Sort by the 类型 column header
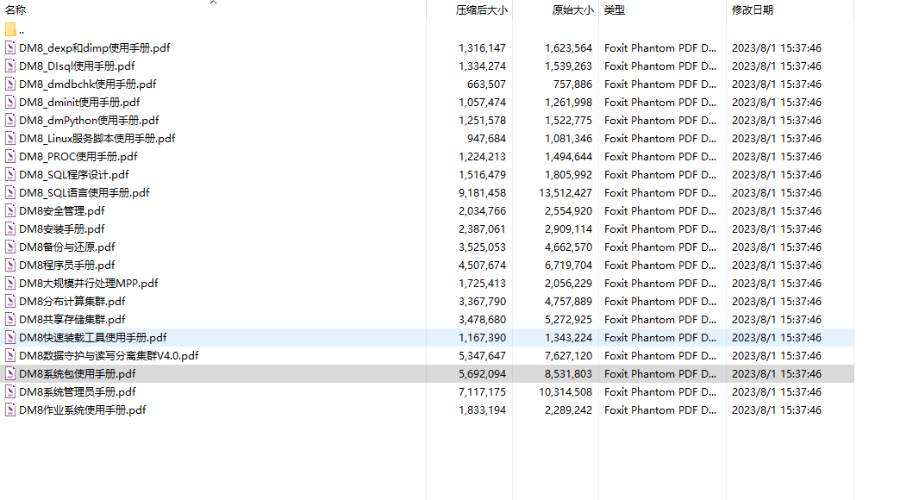This screenshot has height=500, width=900. point(614,9)
